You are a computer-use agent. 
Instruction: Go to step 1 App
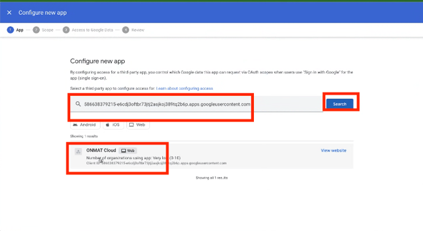pos(15,30)
